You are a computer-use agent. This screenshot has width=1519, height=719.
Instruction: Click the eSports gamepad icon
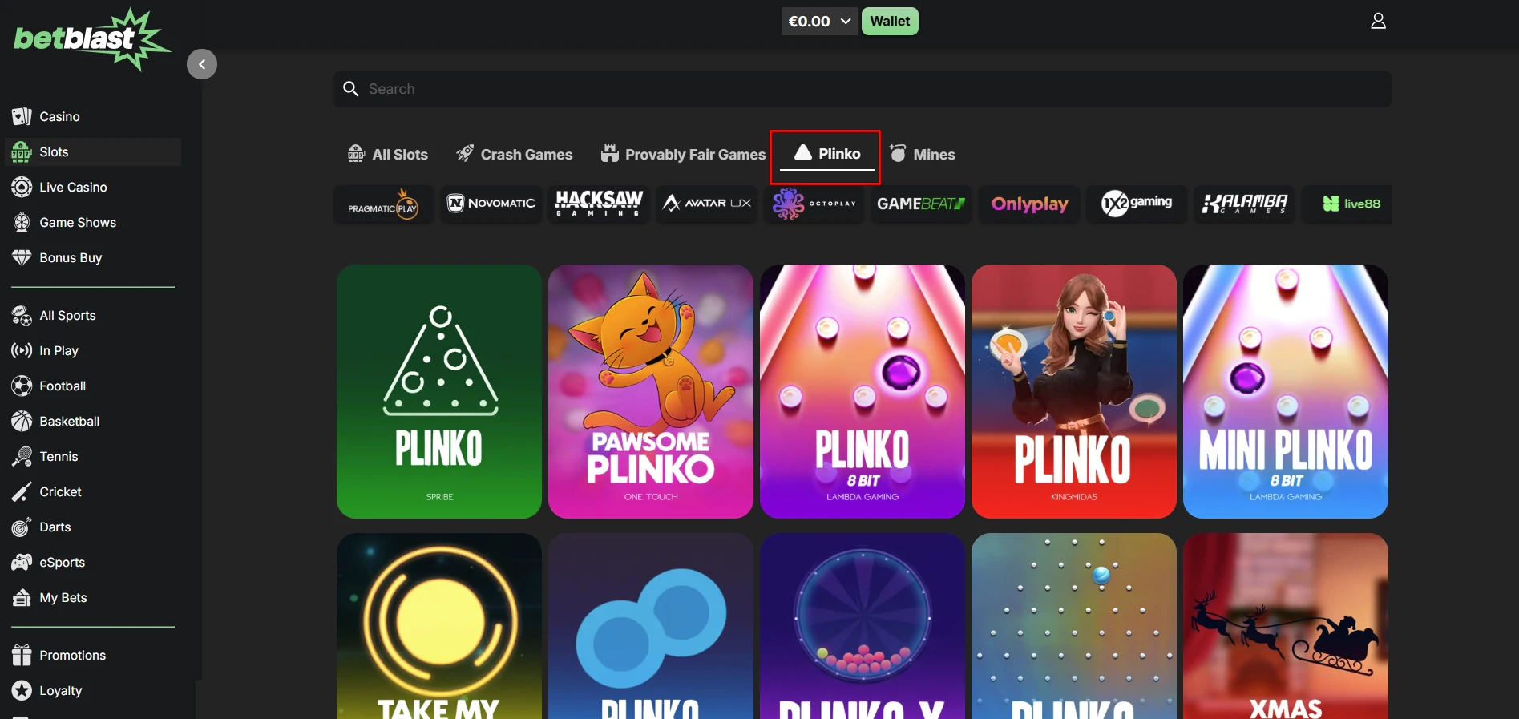(22, 562)
